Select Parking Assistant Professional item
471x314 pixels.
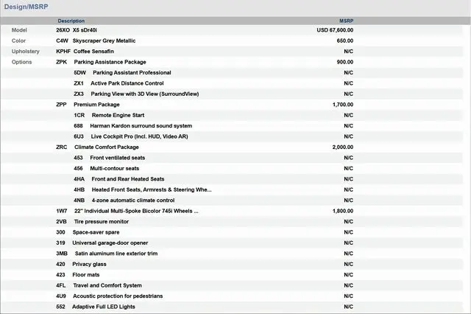tap(132, 73)
